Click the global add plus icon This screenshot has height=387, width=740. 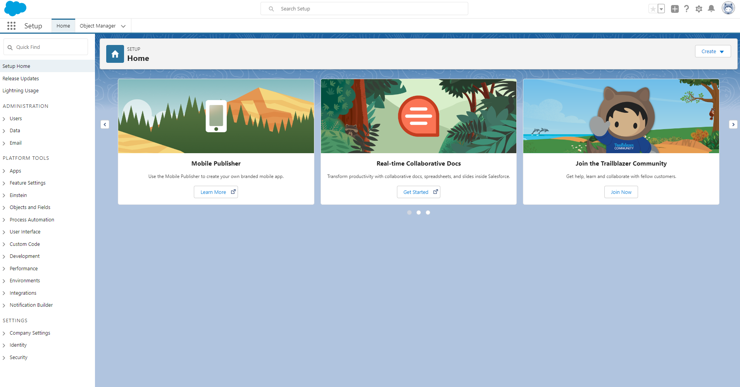pos(675,9)
